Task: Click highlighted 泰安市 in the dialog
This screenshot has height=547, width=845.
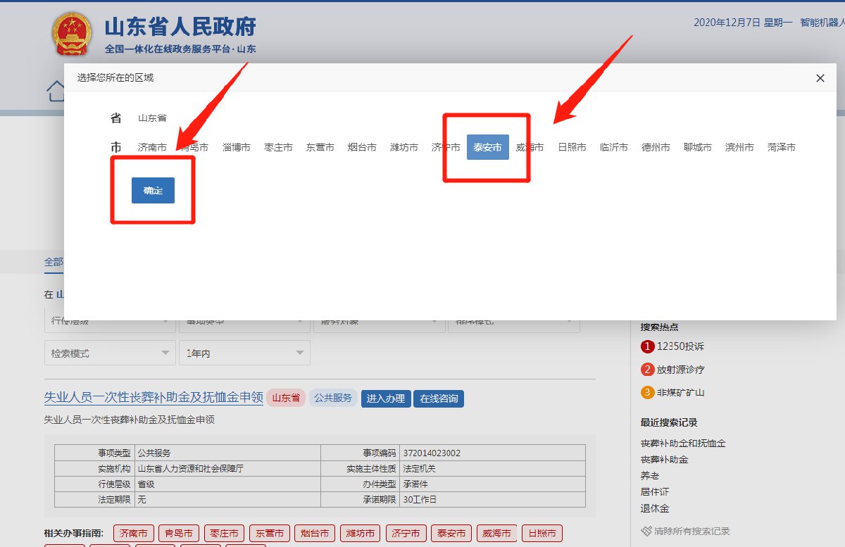Action: [487, 147]
